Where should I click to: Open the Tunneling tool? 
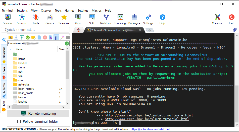pos(120,19)
